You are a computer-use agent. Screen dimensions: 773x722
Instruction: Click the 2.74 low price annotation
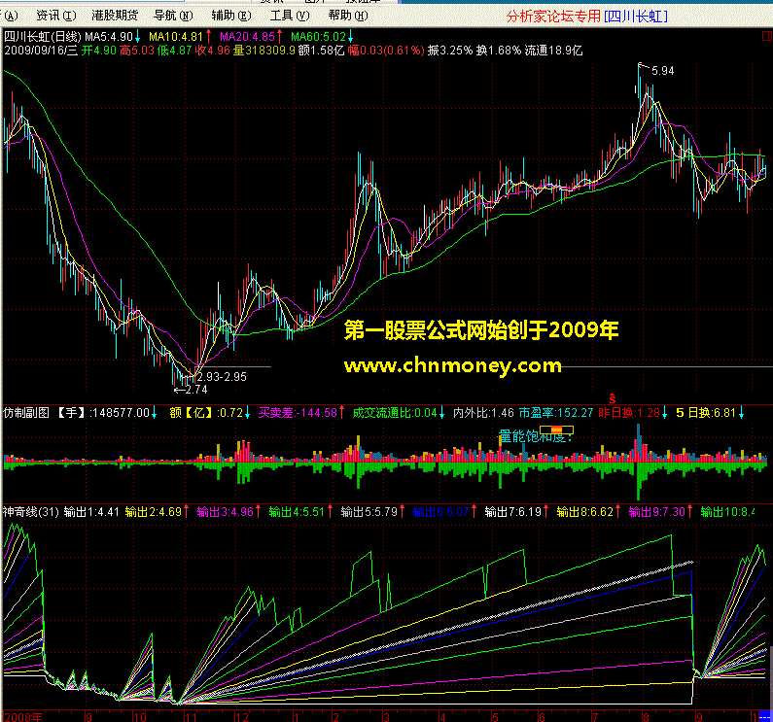(196, 390)
